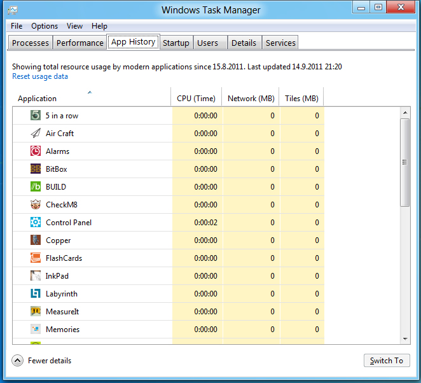Click the green BUILD app icon
The height and width of the screenshot is (383, 421).
pos(36,186)
